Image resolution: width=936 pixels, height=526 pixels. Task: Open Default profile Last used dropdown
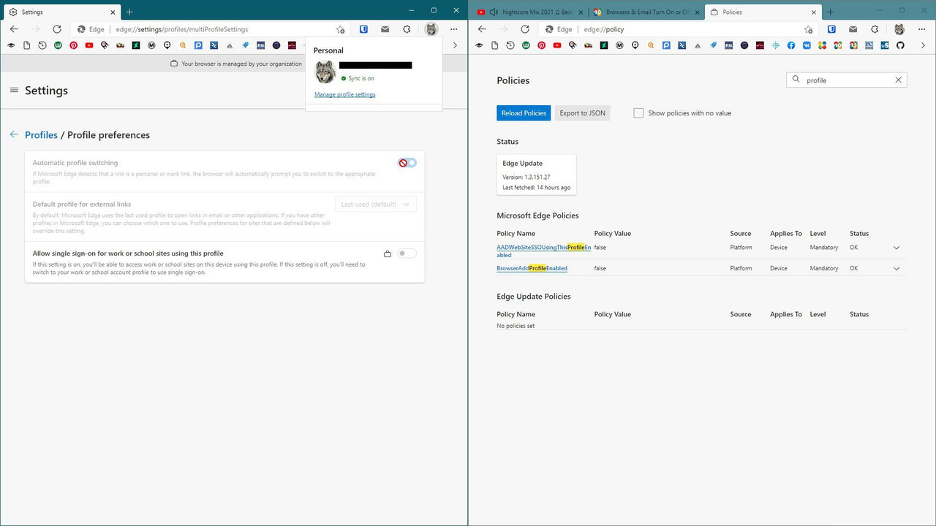pos(376,204)
